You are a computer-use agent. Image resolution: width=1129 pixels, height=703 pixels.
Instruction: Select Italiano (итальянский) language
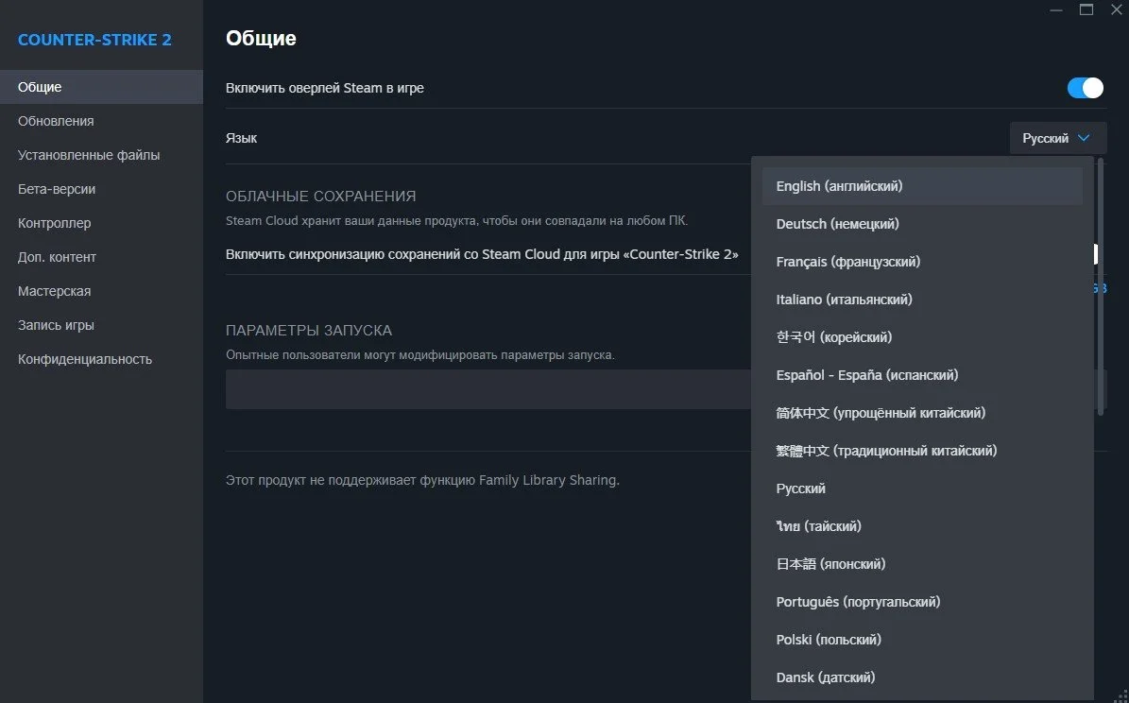[x=922, y=300]
